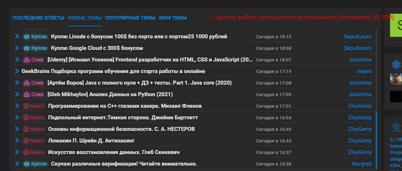Open thread Куплю Google Cloud с 300$ бонусом
Screen dimensions: 402x171
tap(97, 48)
